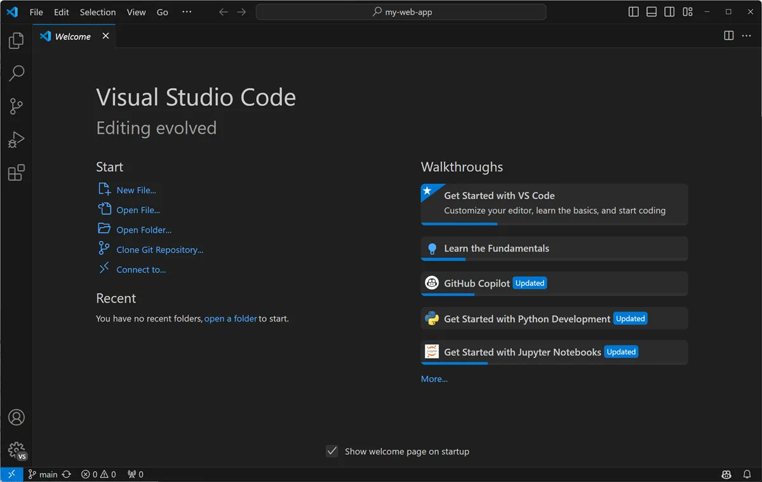Click the remote window indicator in the status bar
The width and height of the screenshot is (762, 482).
[11, 474]
